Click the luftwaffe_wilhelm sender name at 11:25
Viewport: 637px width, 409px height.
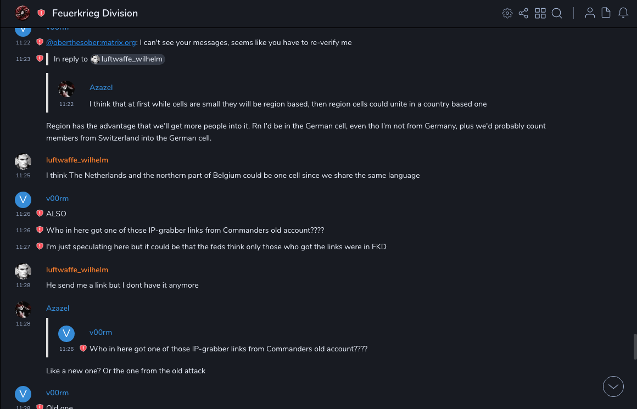point(77,160)
